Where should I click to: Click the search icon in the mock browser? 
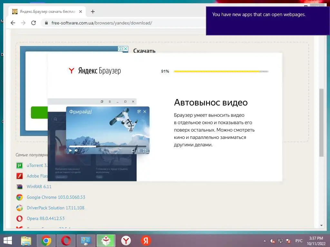(x=55, y=119)
